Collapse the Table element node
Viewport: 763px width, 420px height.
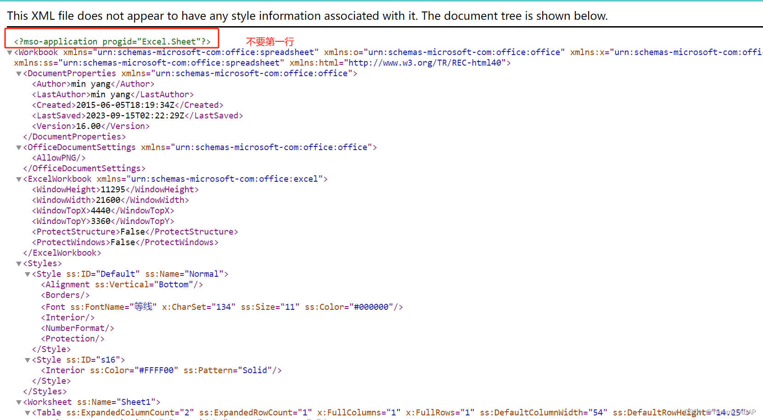[x=27, y=413]
